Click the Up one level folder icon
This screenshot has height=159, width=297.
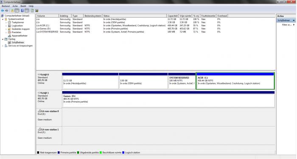click(12, 11)
